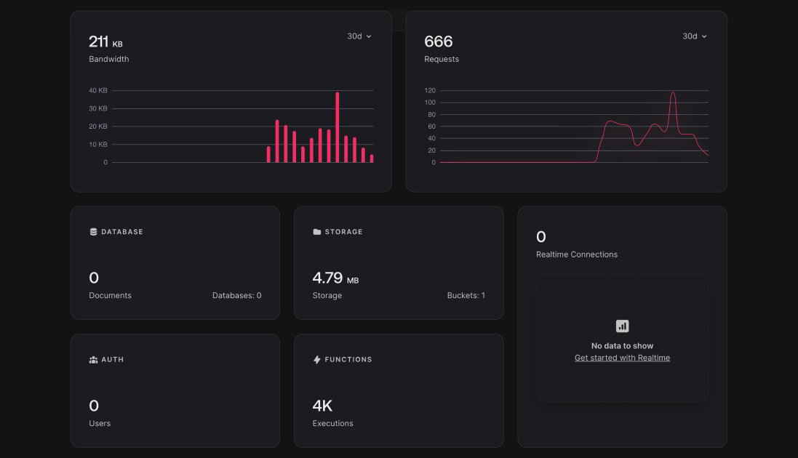Click the 4K Executions count
This screenshot has height=458, width=798.
322,406
